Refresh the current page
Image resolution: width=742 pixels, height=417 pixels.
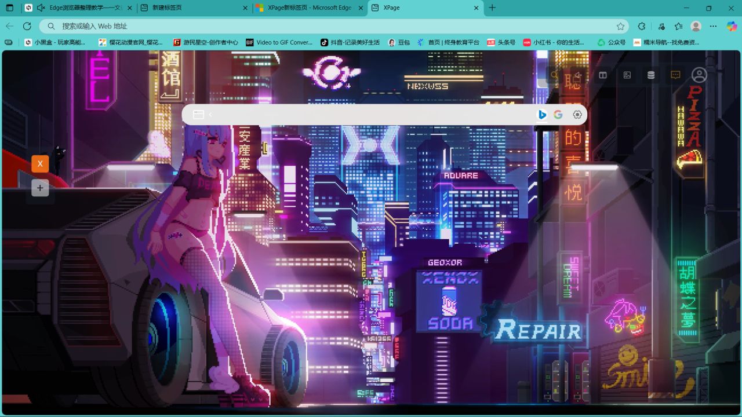pos(27,26)
